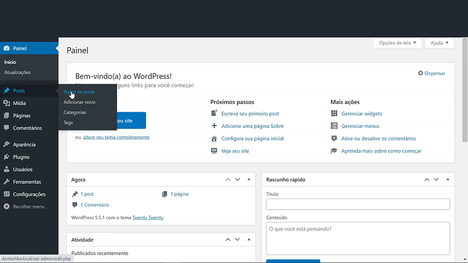Open the Mídia menu label
This screenshot has width=468, height=263.
[x=19, y=103]
